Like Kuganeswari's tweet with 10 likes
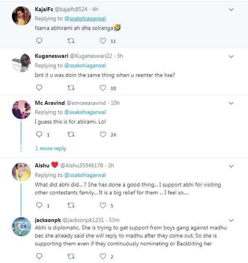The width and height of the screenshot is (248, 263). click(x=103, y=88)
